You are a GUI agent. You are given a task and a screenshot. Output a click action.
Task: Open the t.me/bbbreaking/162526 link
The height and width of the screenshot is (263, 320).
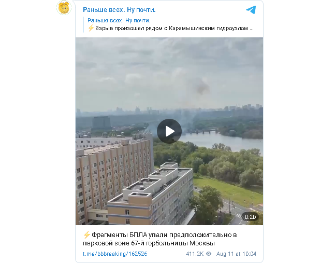pos(115,254)
